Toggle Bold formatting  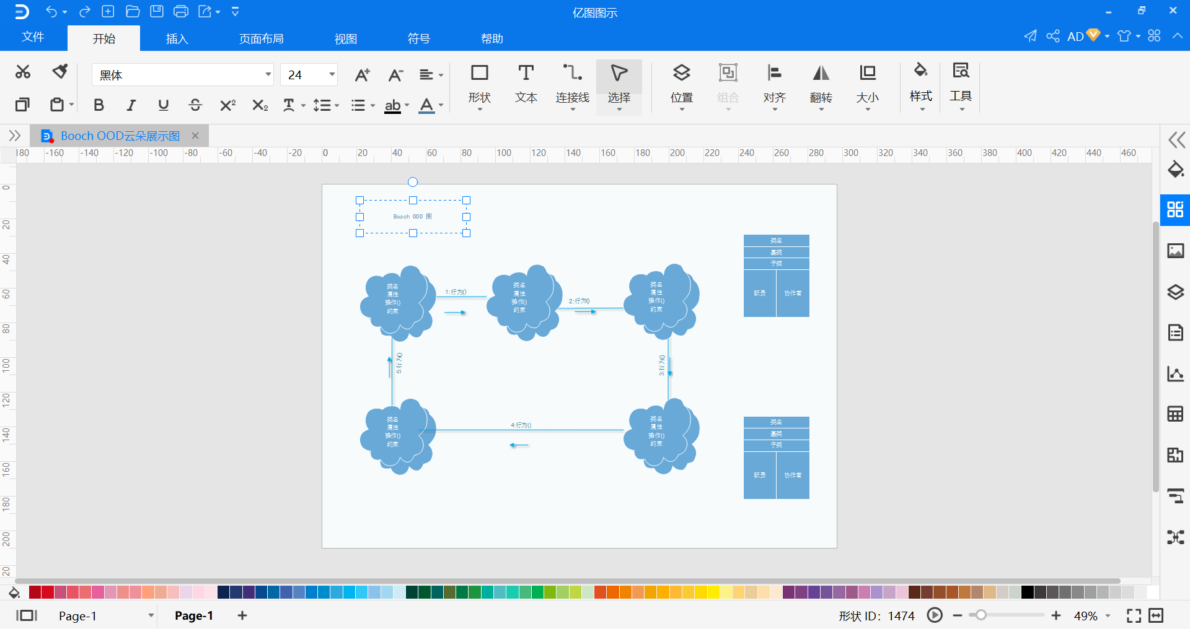pos(99,105)
